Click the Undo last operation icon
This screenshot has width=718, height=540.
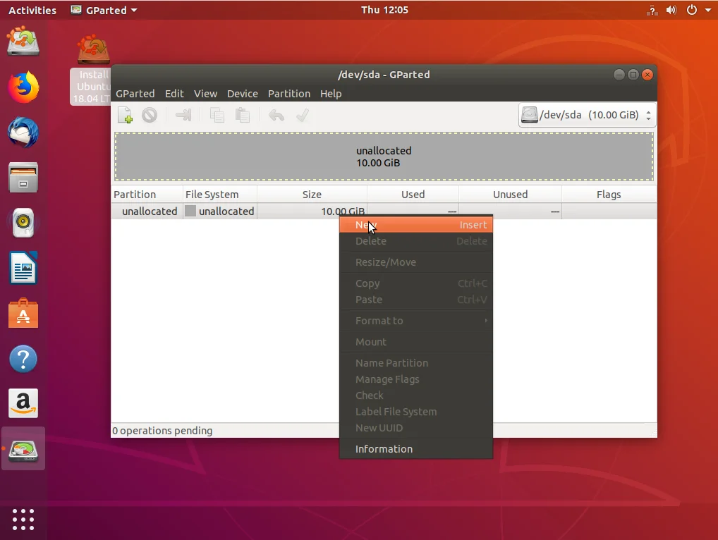[276, 115]
